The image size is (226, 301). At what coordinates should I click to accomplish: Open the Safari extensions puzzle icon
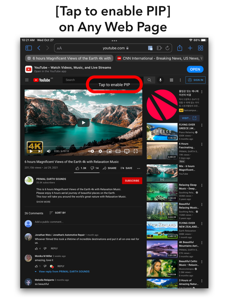click(159, 48)
